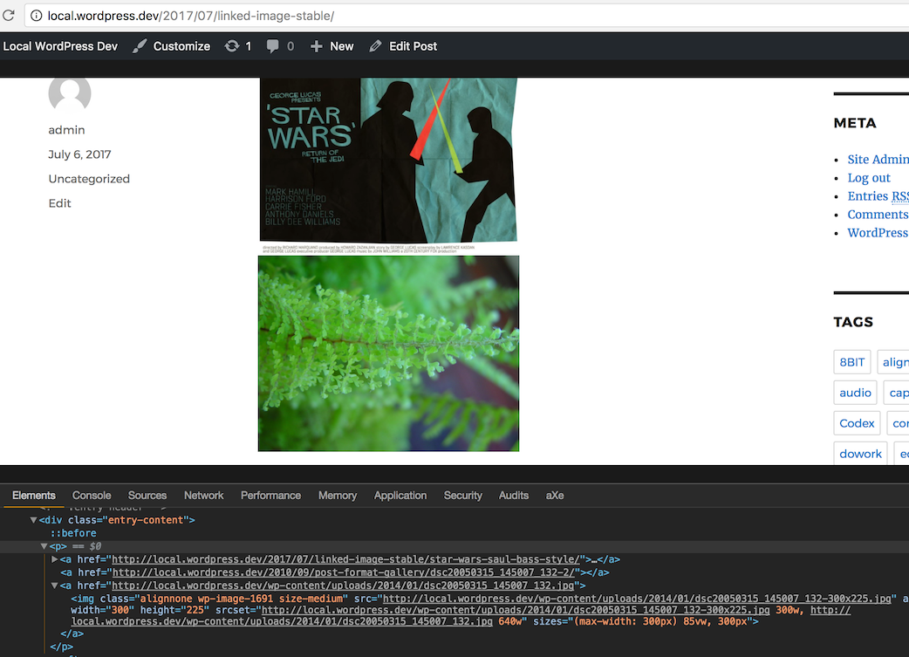The width and height of the screenshot is (909, 657).
Task: Click the Star Wars poster image
Action: (x=388, y=165)
